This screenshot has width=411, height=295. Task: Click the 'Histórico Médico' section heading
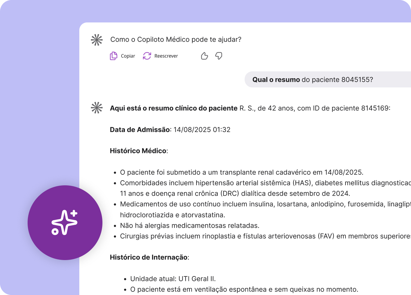[x=138, y=151]
